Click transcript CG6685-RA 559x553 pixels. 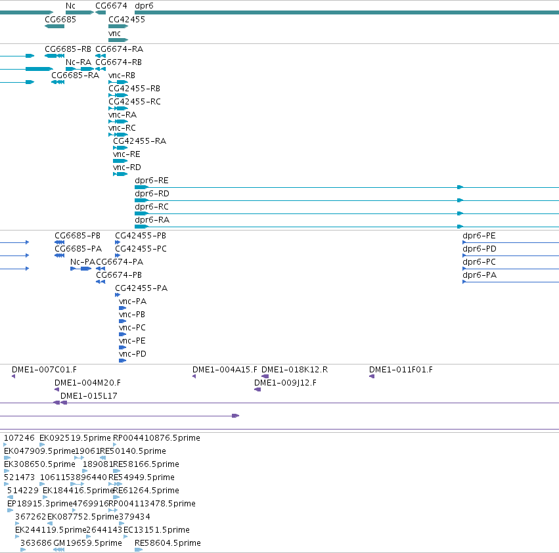[76, 76]
